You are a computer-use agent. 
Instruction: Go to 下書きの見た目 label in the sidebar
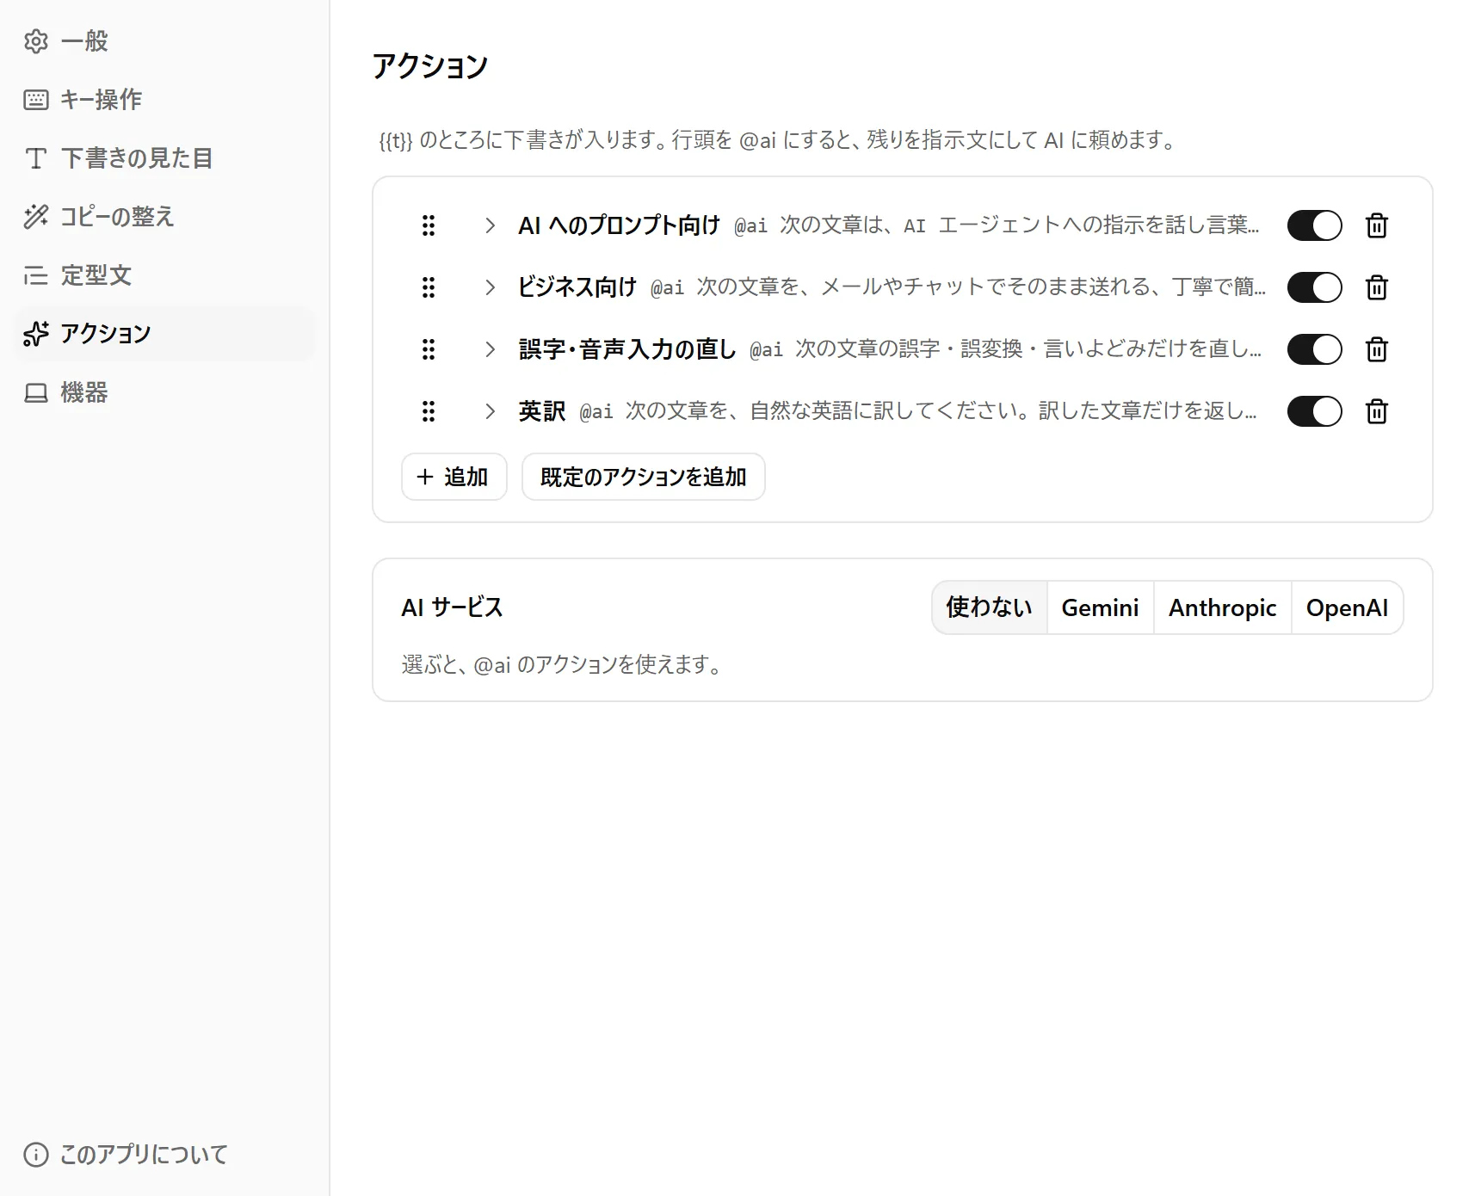tap(136, 158)
